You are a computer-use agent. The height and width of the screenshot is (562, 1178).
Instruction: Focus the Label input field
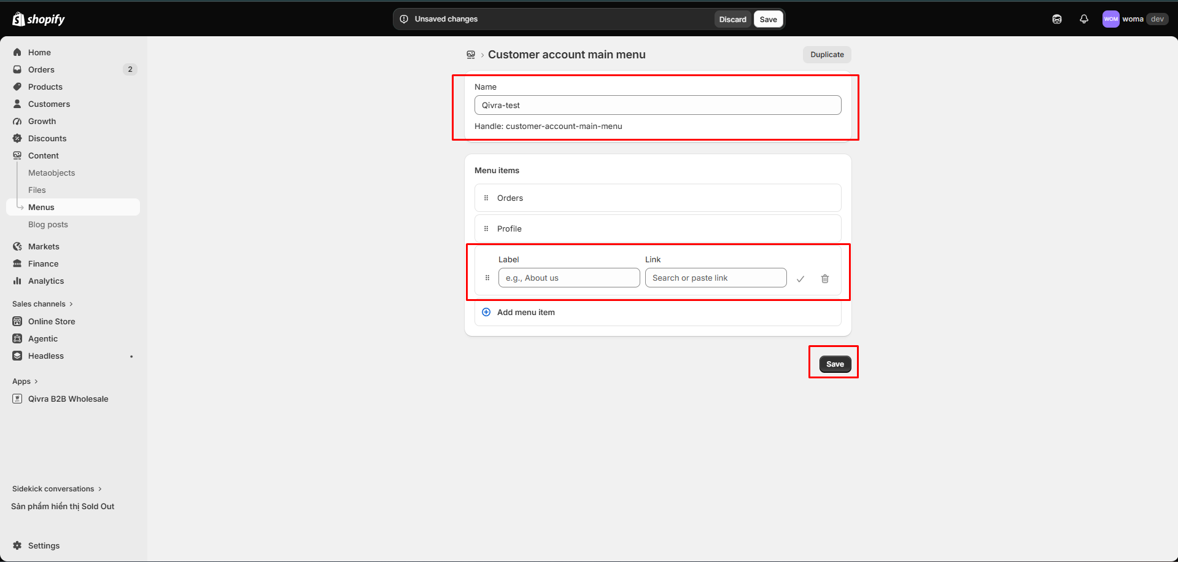pyautogui.click(x=569, y=278)
